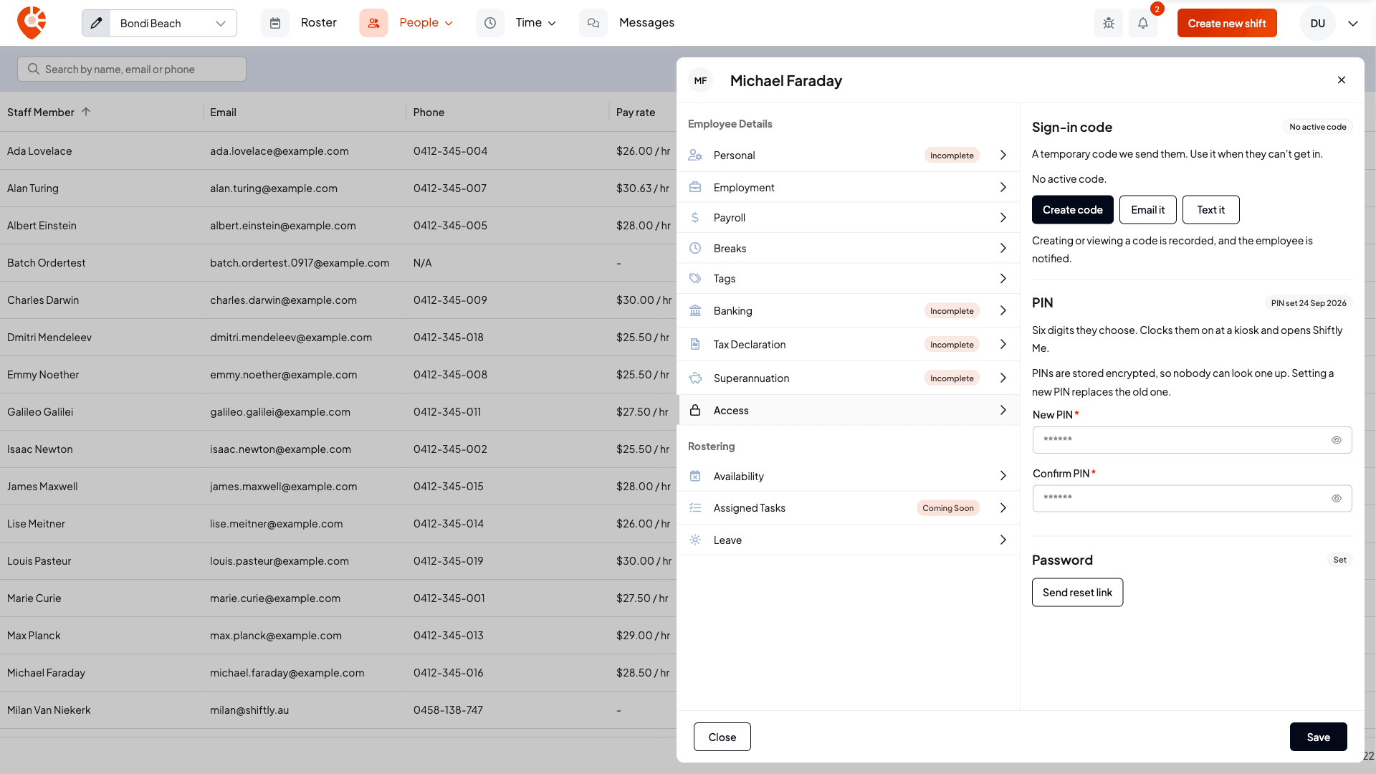
Task: Click the Create new shift button
Action: [x=1227, y=23]
